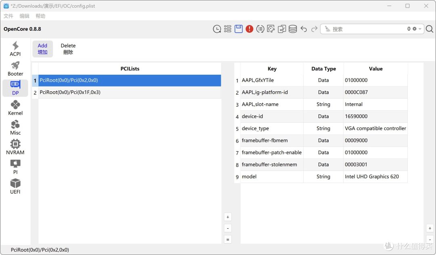Click the VGA compatible controller value
Image resolution: width=436 pixels, height=255 pixels.
click(x=376, y=129)
